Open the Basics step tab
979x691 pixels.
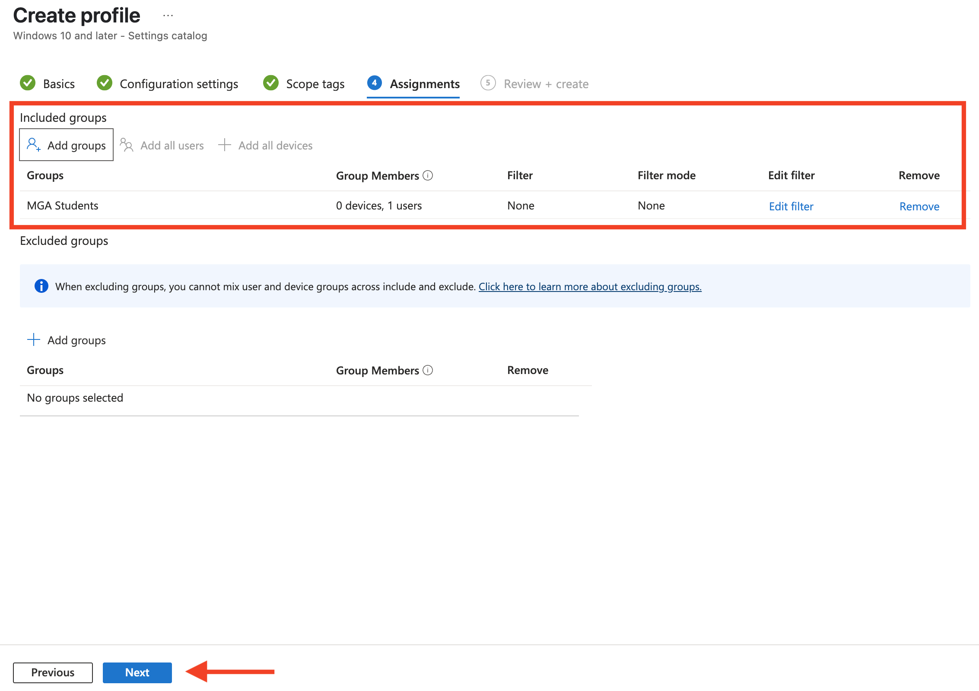[59, 84]
